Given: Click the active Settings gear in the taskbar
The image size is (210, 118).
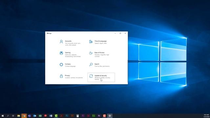Looking at the screenshot, I should point(110,116).
